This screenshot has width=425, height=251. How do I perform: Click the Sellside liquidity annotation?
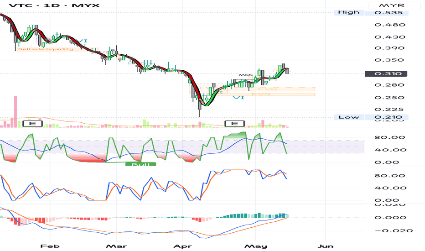(x=46, y=49)
